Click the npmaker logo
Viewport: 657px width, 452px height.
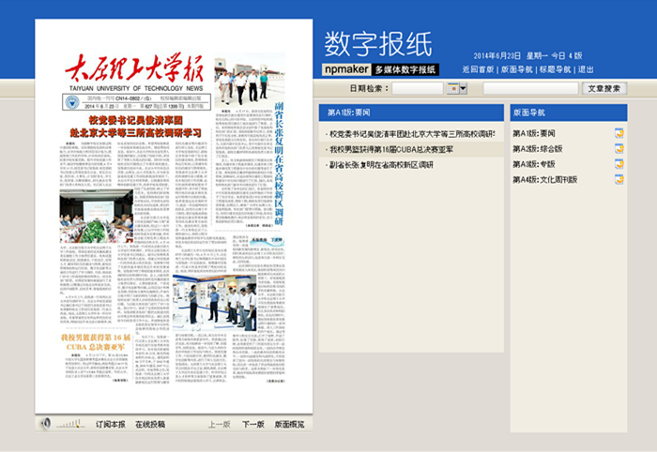(345, 69)
